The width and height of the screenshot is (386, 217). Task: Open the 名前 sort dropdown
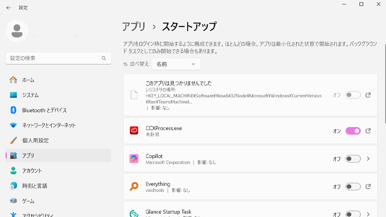pos(176,64)
